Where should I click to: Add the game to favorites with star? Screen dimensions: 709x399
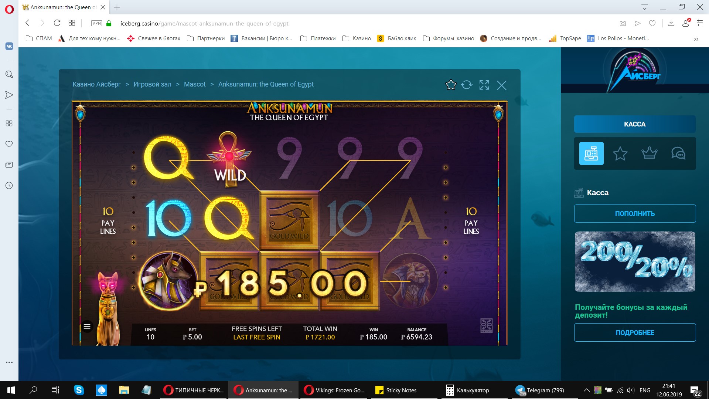pos(451,85)
